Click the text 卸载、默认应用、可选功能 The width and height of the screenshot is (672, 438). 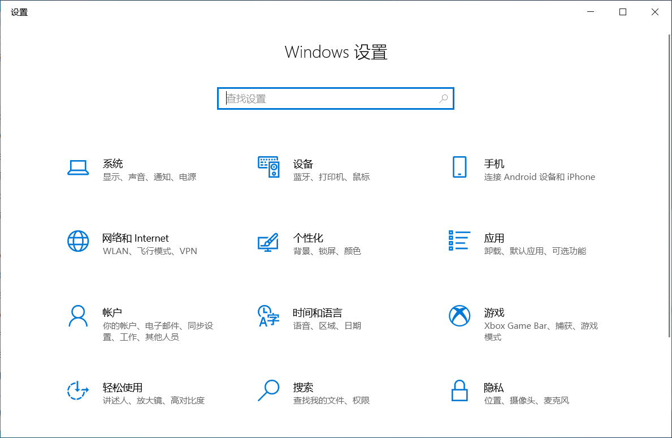point(535,251)
